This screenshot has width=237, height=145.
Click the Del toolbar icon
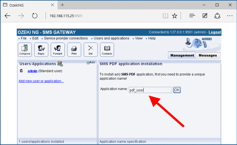point(91,50)
